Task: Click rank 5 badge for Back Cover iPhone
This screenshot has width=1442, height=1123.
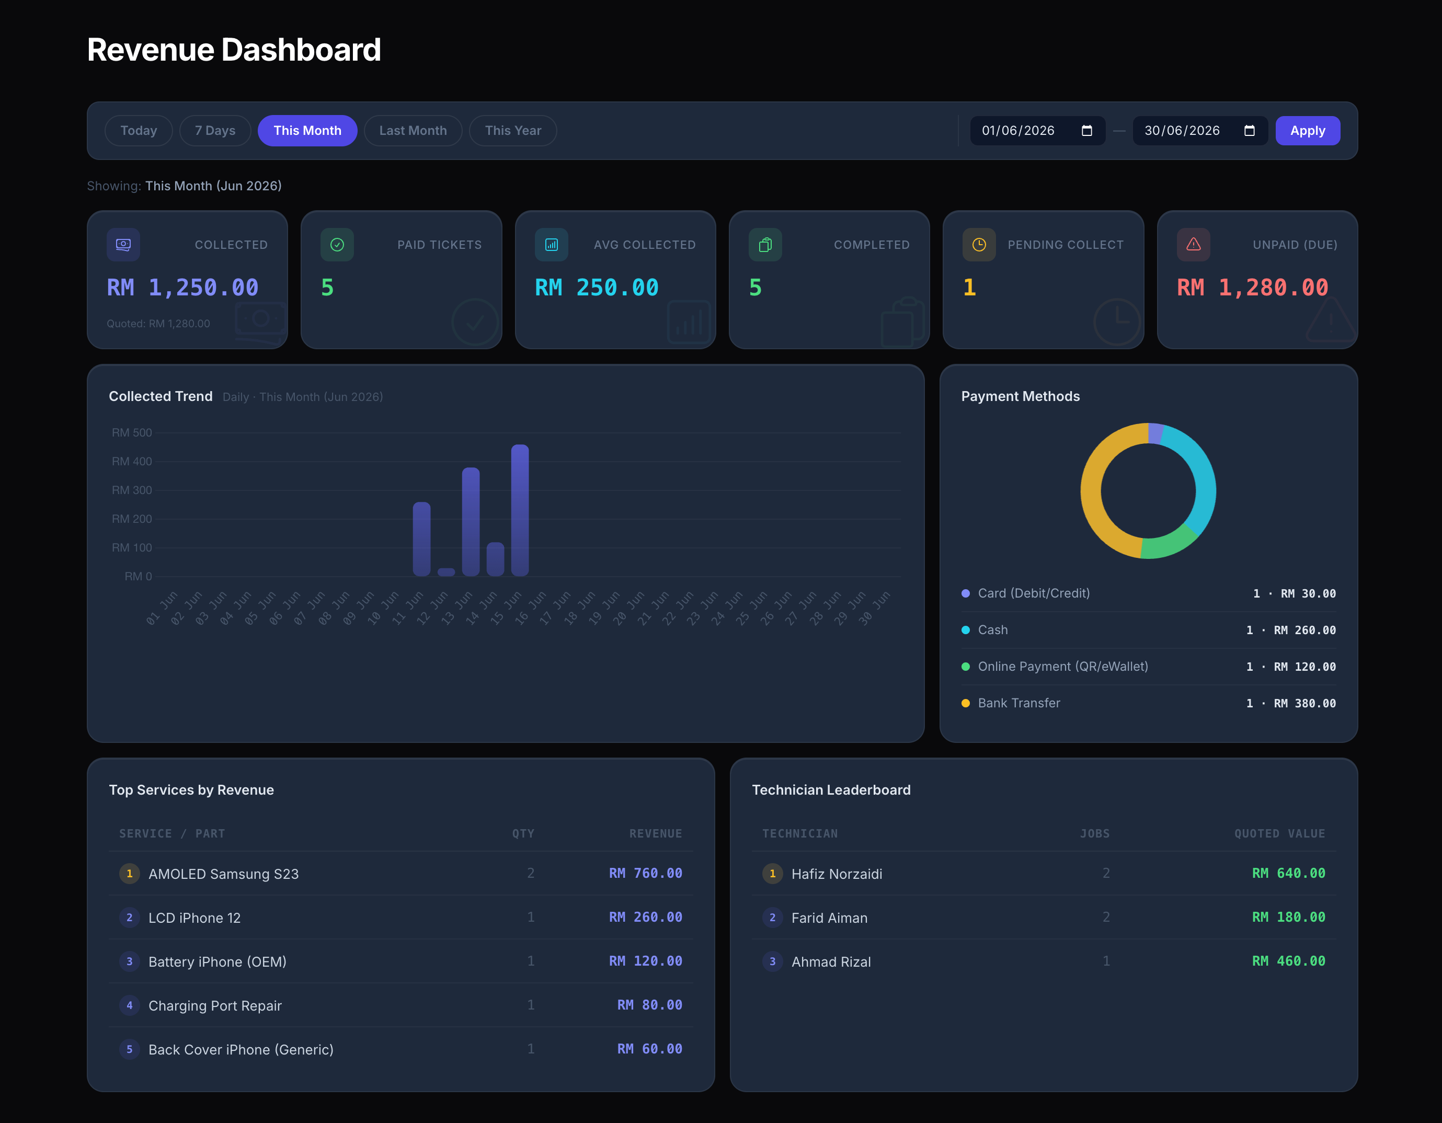Action: click(x=130, y=1049)
